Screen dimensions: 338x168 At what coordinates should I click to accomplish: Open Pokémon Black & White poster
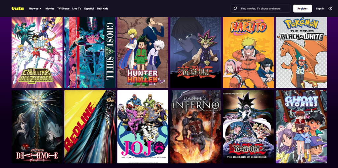tap(301, 52)
